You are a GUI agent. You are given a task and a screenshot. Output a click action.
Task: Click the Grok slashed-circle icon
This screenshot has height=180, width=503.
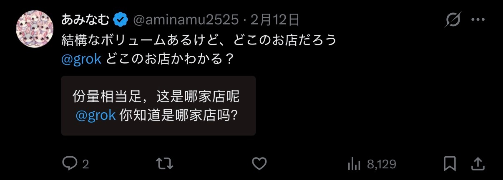[453, 20]
